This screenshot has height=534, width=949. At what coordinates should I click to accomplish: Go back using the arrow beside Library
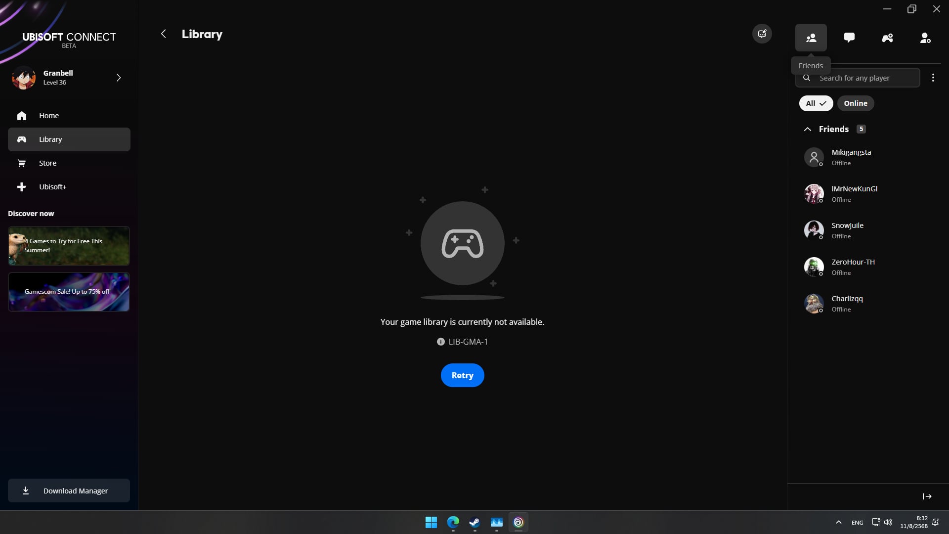point(163,34)
